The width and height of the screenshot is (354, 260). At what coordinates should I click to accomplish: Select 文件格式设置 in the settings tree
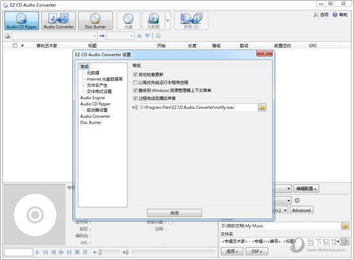tap(99, 91)
